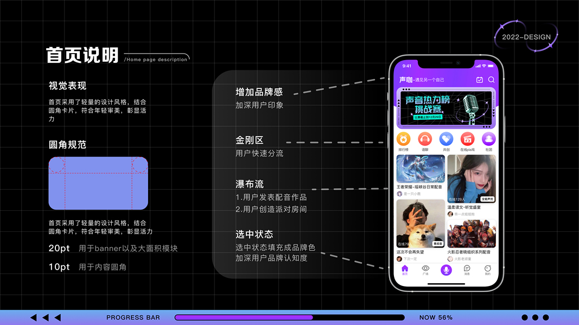Image resolution: width=579 pixels, height=325 pixels.
Task: Open the calendar check-in icon in app header
Action: pyautogui.click(x=479, y=80)
